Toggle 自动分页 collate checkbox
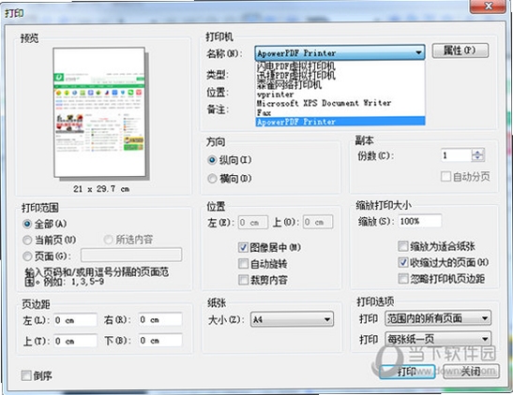The width and height of the screenshot is (513, 395). pyautogui.click(x=445, y=177)
